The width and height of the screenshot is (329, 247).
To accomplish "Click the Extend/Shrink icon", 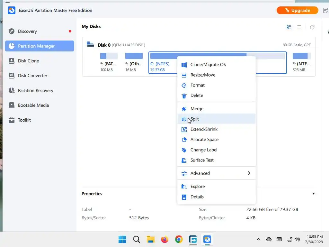I will (184, 129).
